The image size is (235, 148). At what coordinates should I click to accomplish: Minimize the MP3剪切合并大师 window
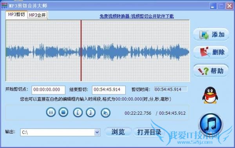click(x=213, y=6)
